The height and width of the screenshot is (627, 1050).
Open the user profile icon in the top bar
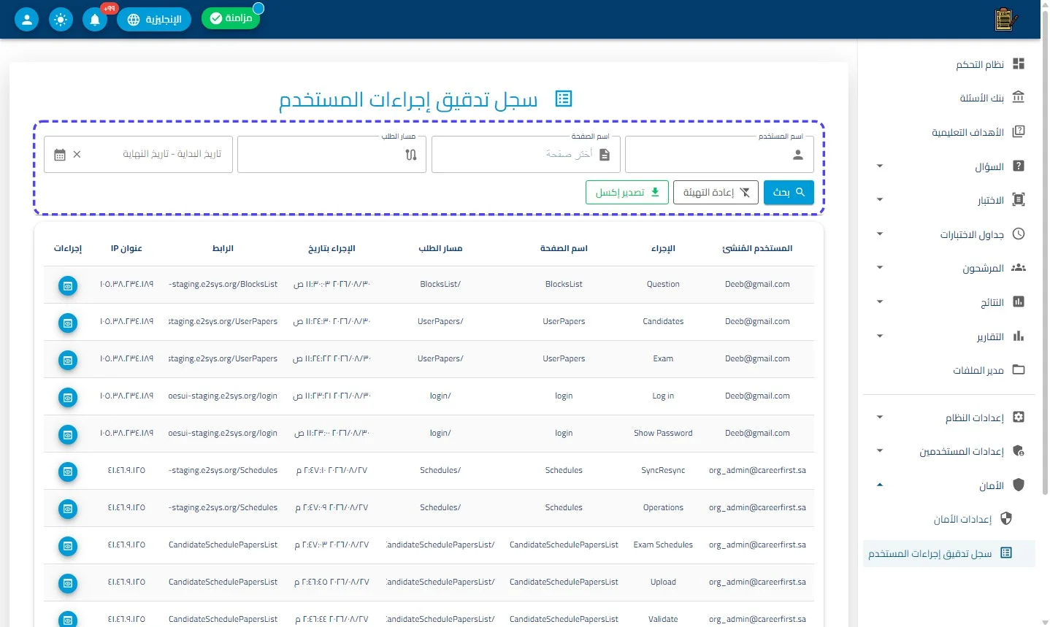click(x=26, y=20)
